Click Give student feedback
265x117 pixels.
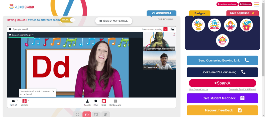click(222, 98)
